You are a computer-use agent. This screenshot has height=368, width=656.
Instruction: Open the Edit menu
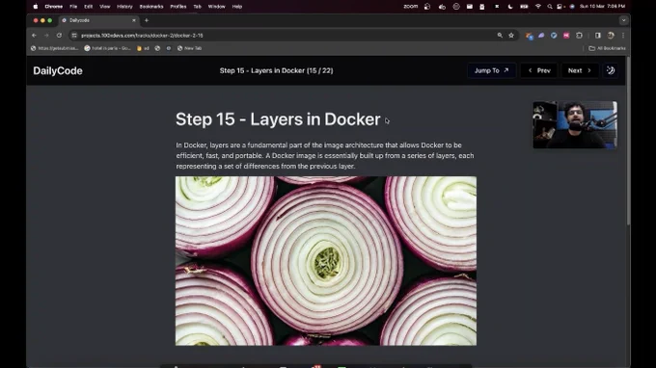(x=89, y=7)
